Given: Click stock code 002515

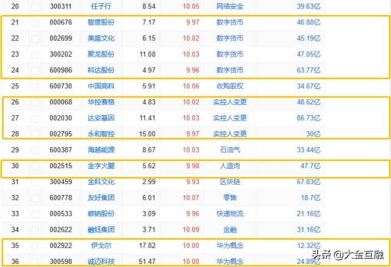Looking at the screenshot, I should tap(60, 165).
